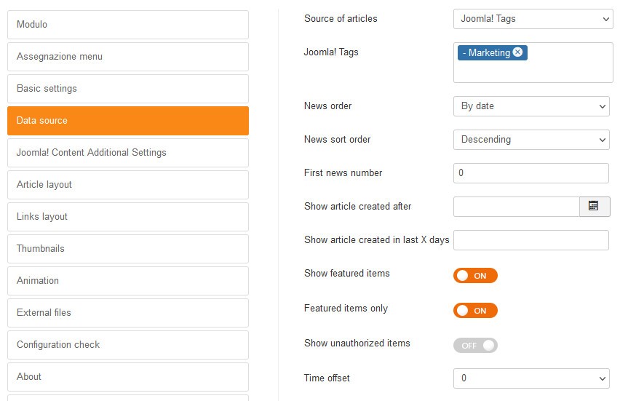
Task: Go to Basic settings section
Action: click(128, 89)
